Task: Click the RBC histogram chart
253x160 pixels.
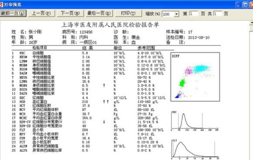Action: 195,121
